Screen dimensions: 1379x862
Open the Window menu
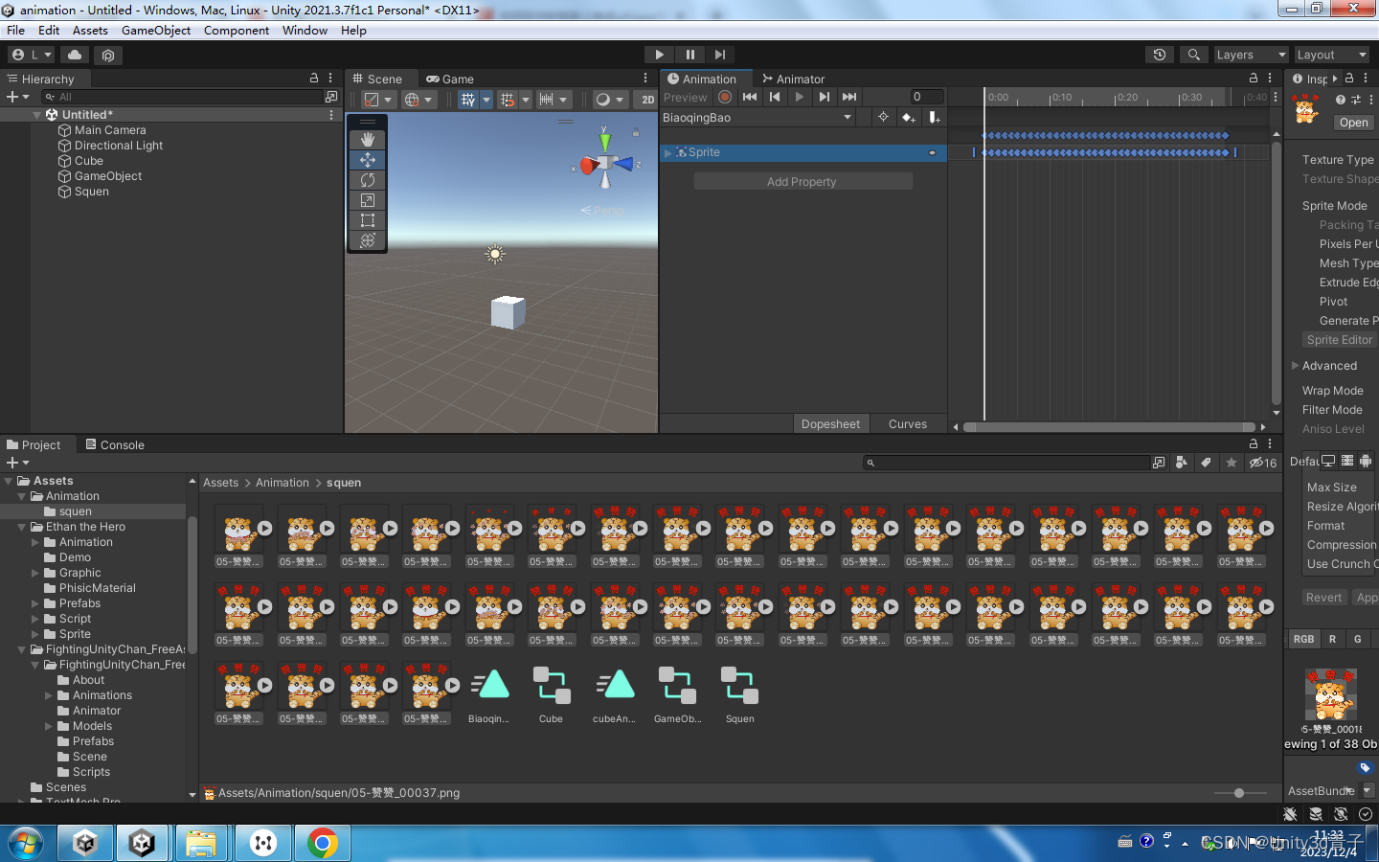click(x=305, y=31)
